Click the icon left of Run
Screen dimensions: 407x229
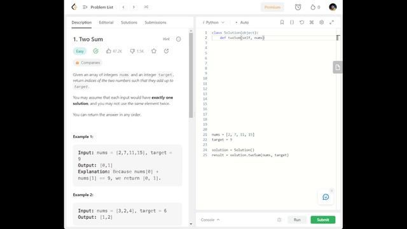point(279,220)
